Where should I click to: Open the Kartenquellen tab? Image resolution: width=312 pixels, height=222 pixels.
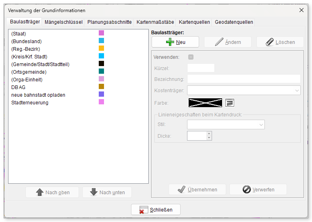tap(194, 22)
